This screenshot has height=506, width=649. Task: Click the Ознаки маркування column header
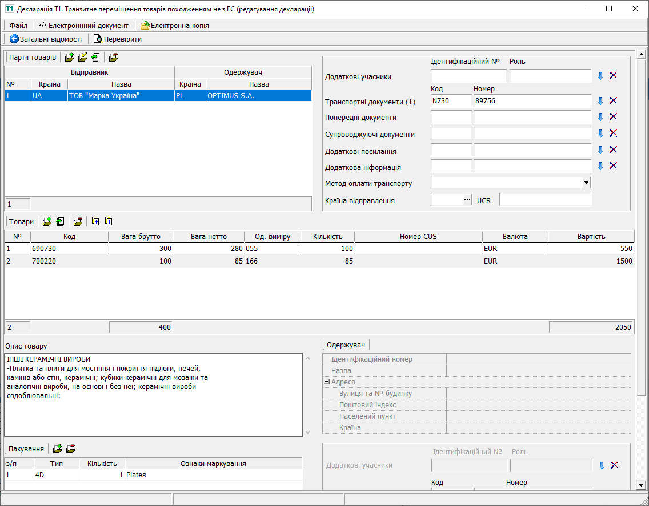213,463
